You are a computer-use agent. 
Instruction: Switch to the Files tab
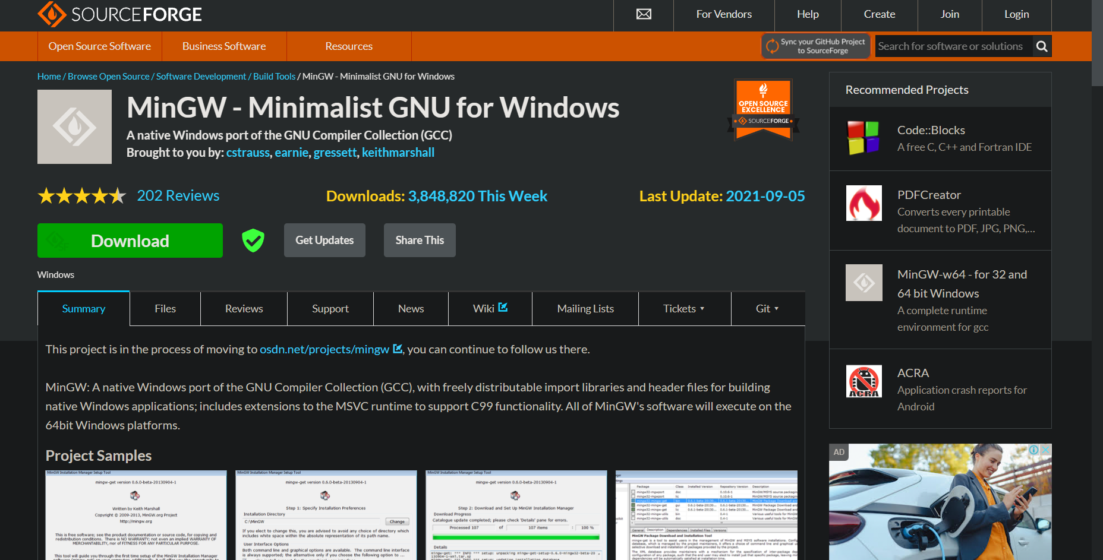[165, 309]
